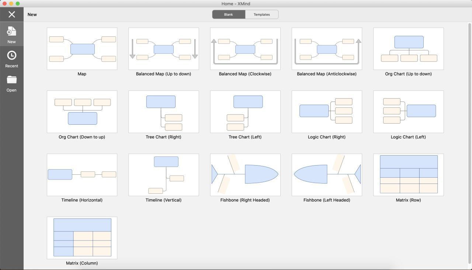472x270 pixels.
Task: Pick the Timeline (Horizontal) thumbnail
Action: tap(82, 175)
